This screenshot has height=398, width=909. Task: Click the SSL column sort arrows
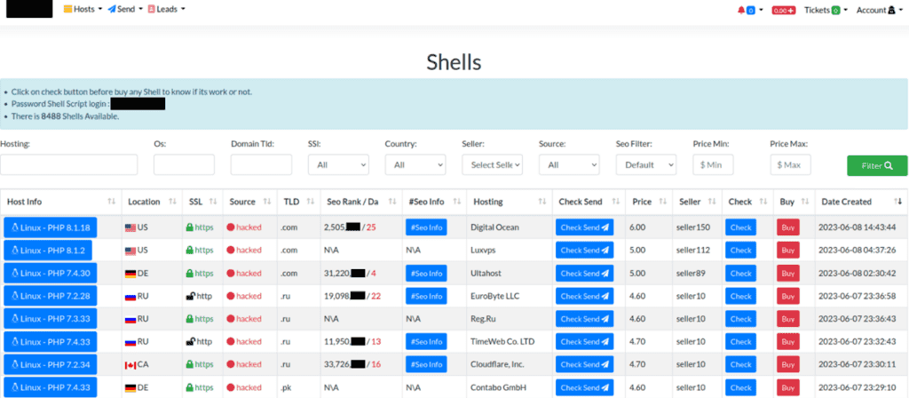[213, 202]
